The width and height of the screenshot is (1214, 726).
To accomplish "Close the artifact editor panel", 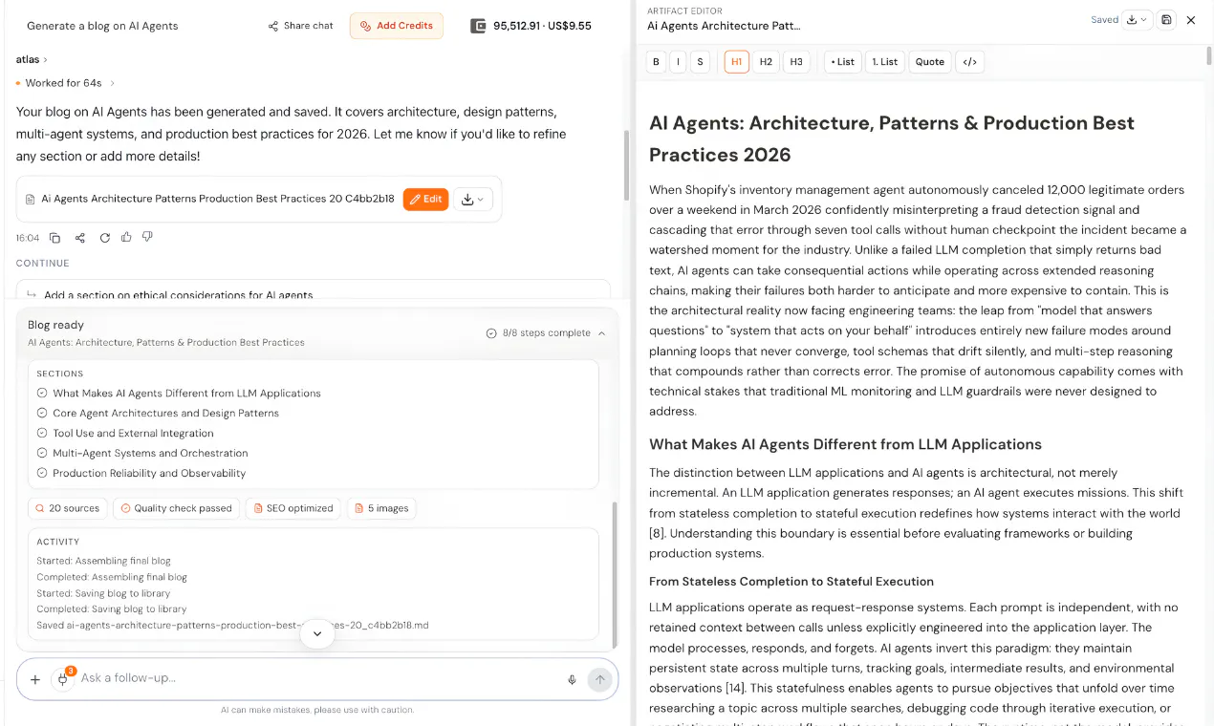I will 1191,19.
